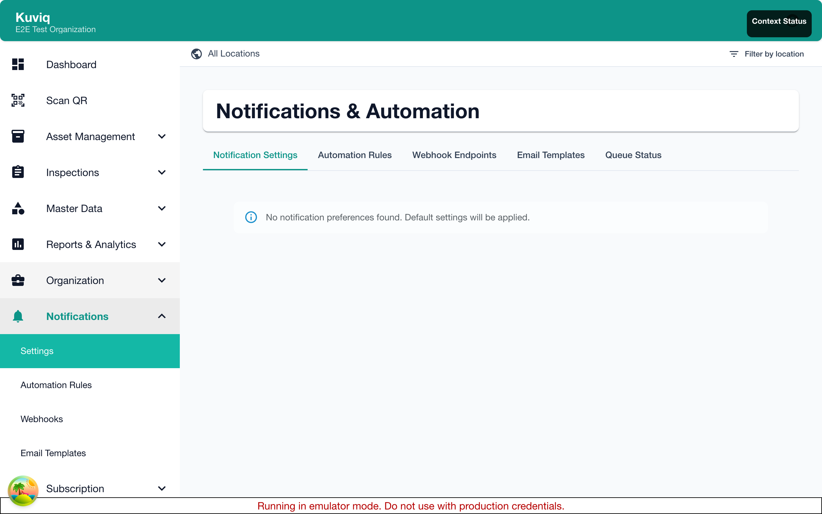Open Webhooks in the sidebar
This screenshot has height=514, width=822.
coord(90,419)
